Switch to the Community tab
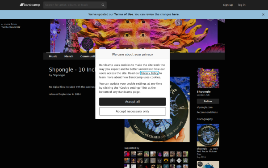Screen dimensions: 268x168 tap(88, 56)
